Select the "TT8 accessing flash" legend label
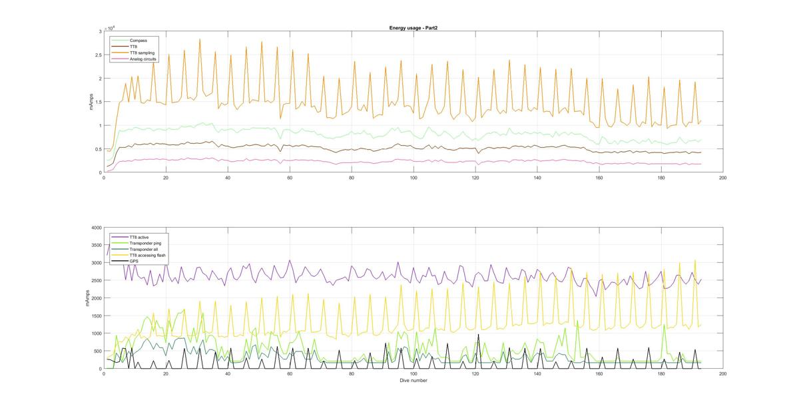The width and height of the screenshot is (799, 414). (x=147, y=255)
